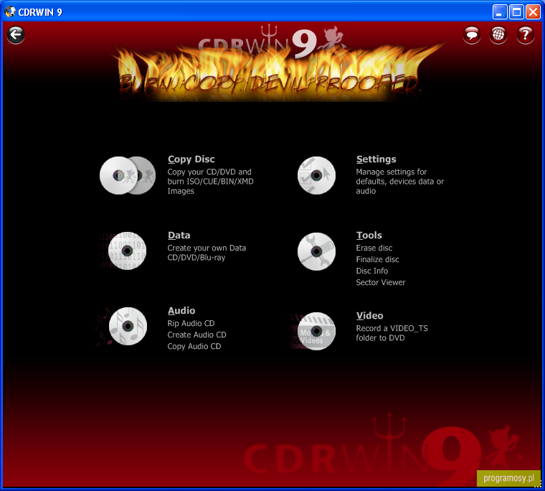Click 'Create your own Data CD/DVD/Blu-ray' text
Viewport: 545px width, 491px height.
207,253
